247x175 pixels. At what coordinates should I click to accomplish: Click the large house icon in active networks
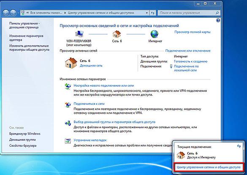[x=71, y=63]
